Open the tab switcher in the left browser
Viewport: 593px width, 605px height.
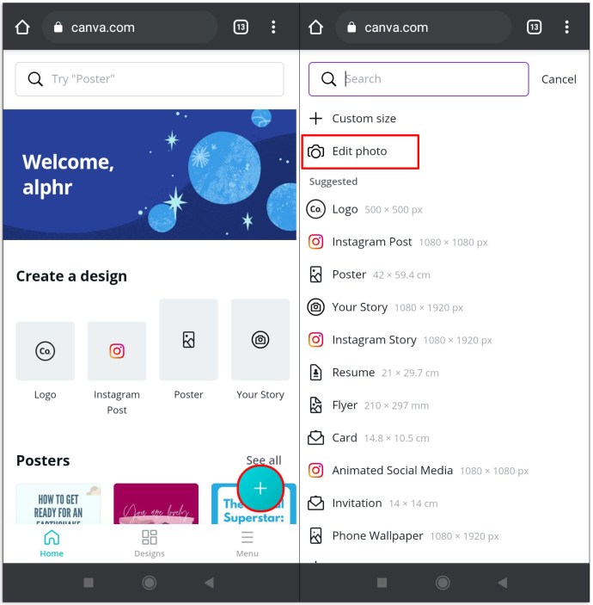(x=241, y=27)
